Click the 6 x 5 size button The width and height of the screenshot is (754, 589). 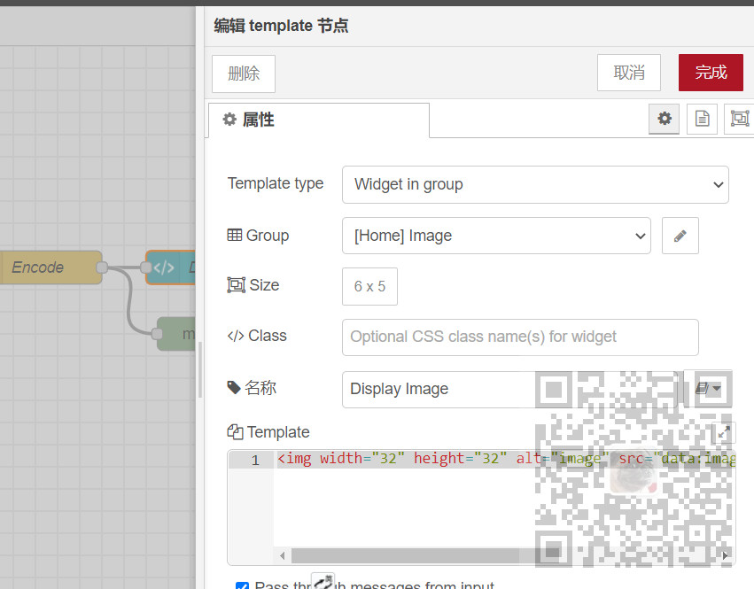click(369, 287)
